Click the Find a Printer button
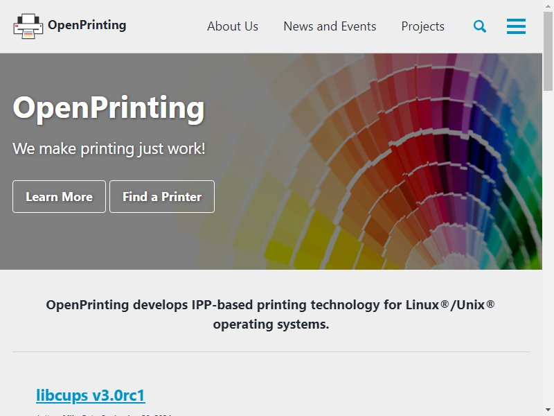This screenshot has width=554, height=416. (162, 197)
